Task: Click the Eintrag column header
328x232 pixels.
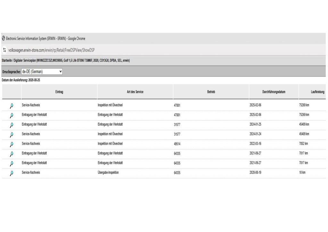Action: point(59,92)
